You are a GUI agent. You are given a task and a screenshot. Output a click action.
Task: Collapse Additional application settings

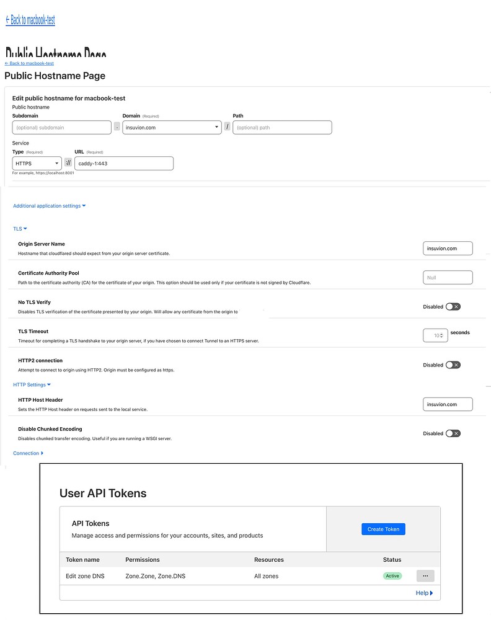(49, 205)
